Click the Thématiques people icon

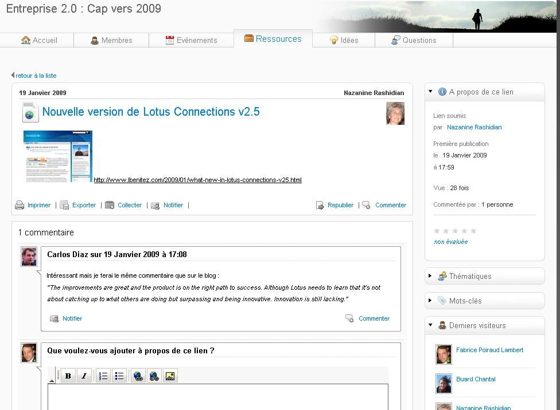click(442, 276)
